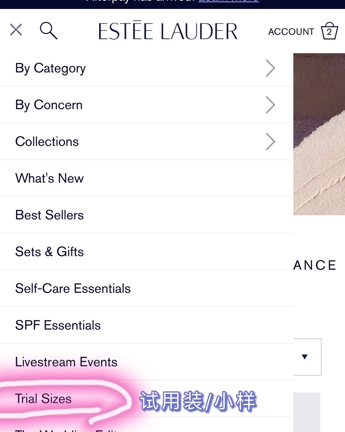The width and height of the screenshot is (345, 432).
Task: Go to Best Sellers
Action: pos(50,215)
